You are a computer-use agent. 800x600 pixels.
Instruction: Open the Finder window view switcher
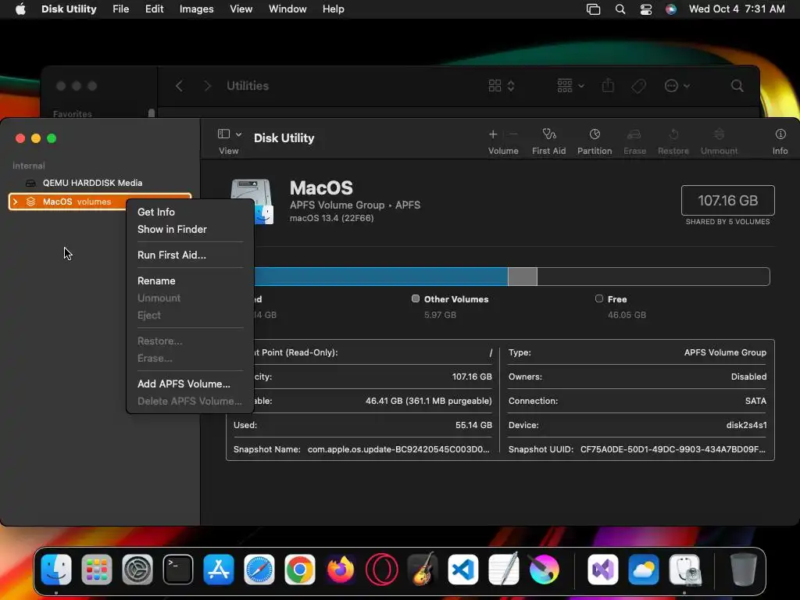(x=501, y=86)
